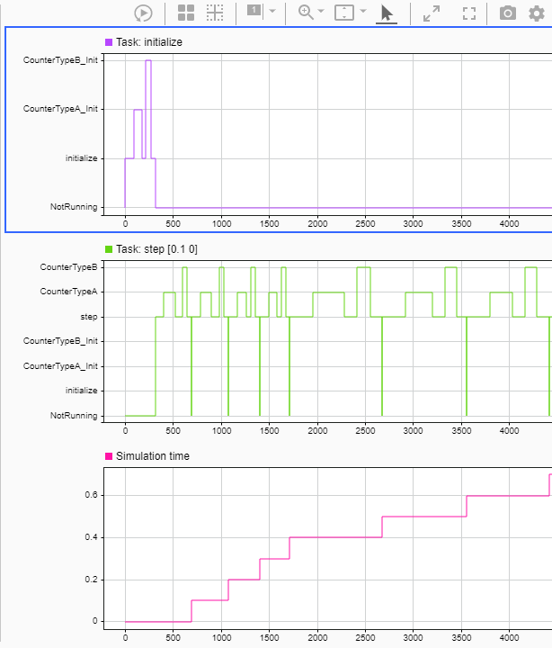Toggle full screen brackets icon
Image resolution: width=552 pixels, height=648 pixels.
pos(469,13)
